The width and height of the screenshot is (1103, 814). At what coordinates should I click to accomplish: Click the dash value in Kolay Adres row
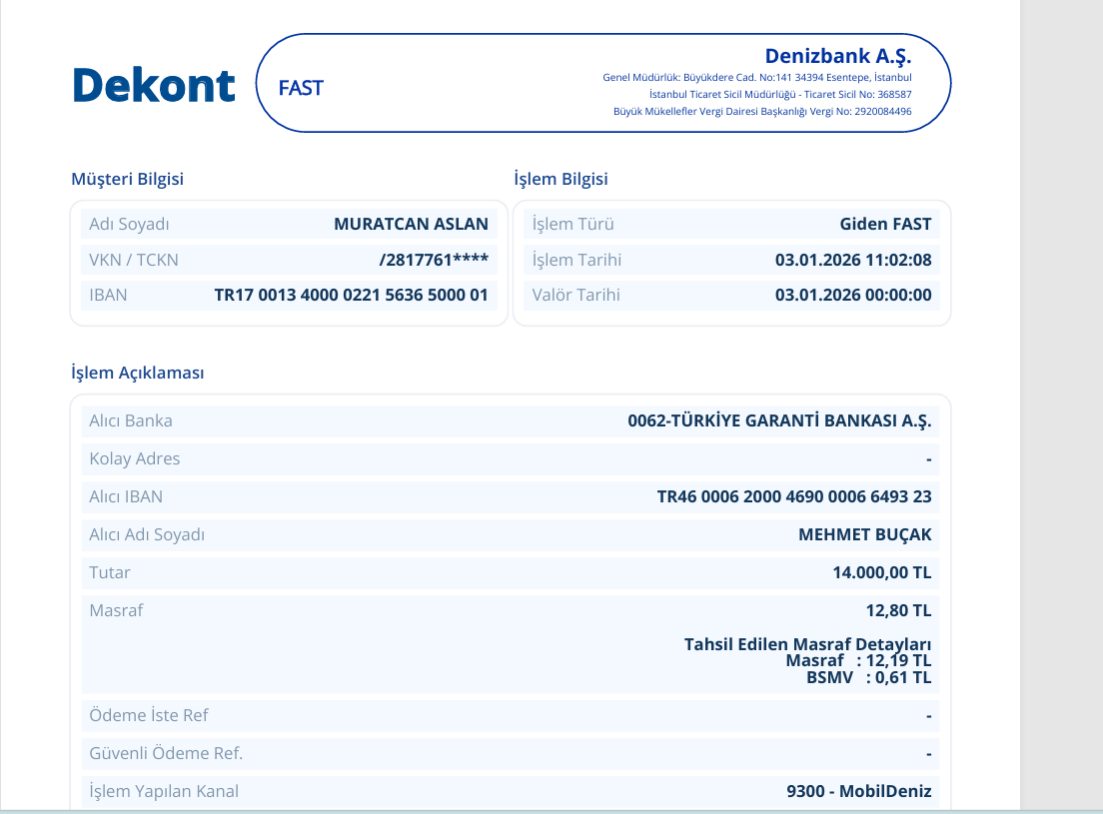pyautogui.click(x=928, y=459)
